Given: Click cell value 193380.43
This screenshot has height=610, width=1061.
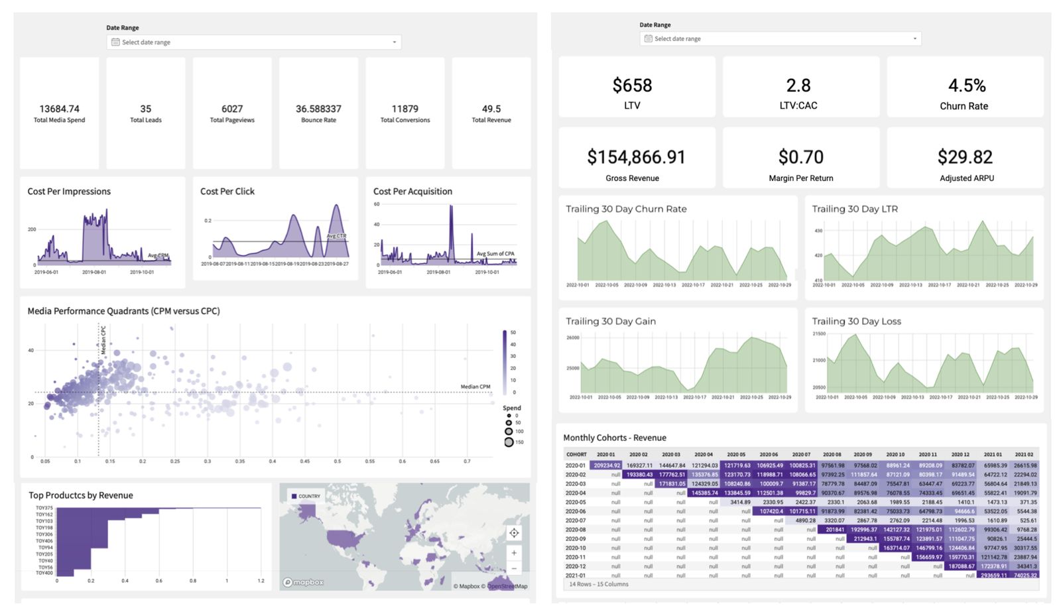Looking at the screenshot, I should 639,475.
